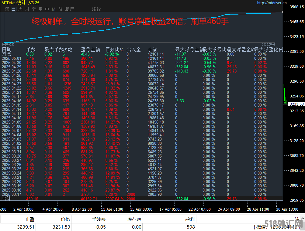Select the 2025.05.01 date row
Image resolution: width=305 pixels, height=231 pixels.
pos(12,58)
